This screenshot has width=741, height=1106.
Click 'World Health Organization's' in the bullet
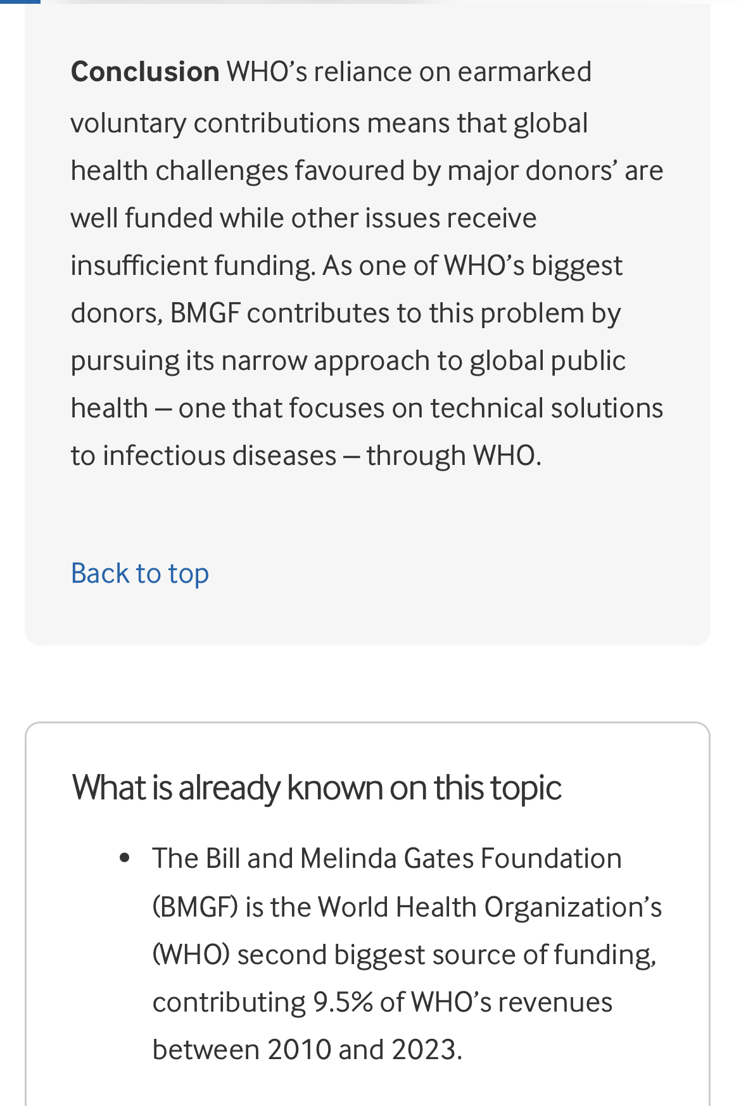pos(490,906)
